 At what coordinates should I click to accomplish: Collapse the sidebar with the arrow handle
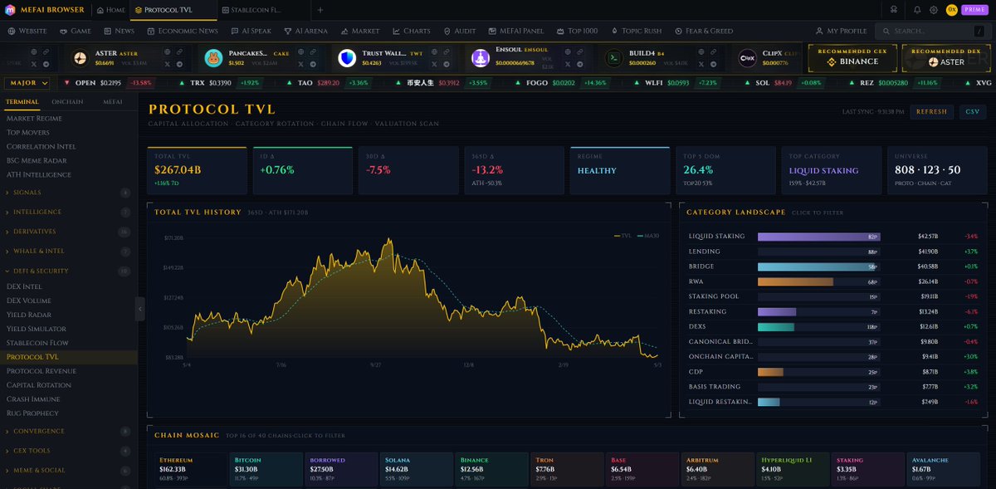click(x=140, y=308)
